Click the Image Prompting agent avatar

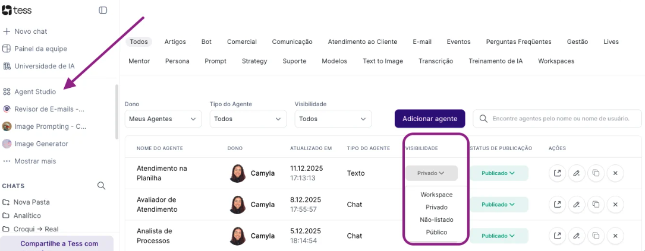(7, 126)
